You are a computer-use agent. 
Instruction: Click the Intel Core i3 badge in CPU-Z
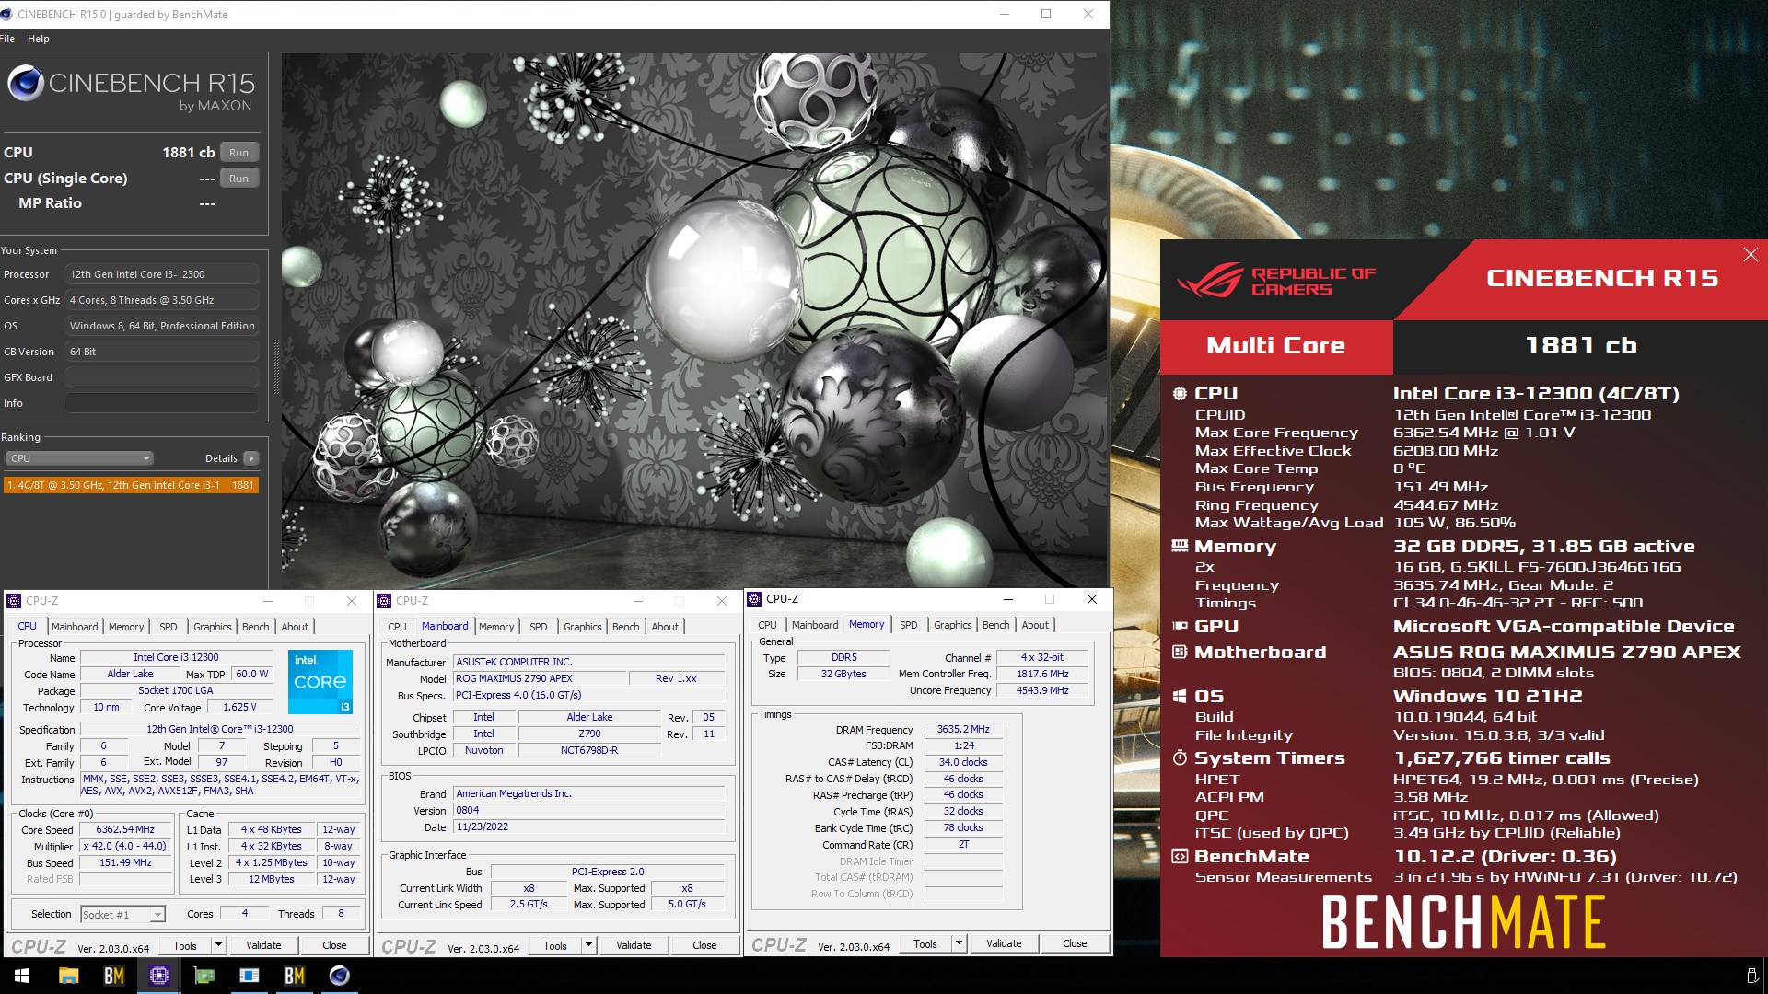click(x=320, y=682)
